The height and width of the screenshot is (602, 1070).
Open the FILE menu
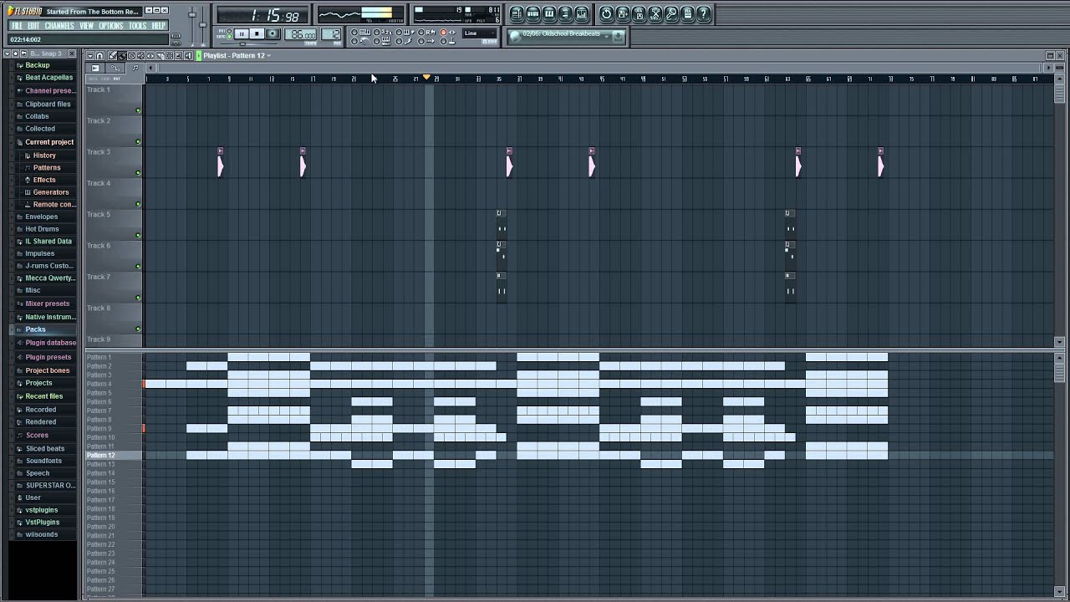click(17, 26)
